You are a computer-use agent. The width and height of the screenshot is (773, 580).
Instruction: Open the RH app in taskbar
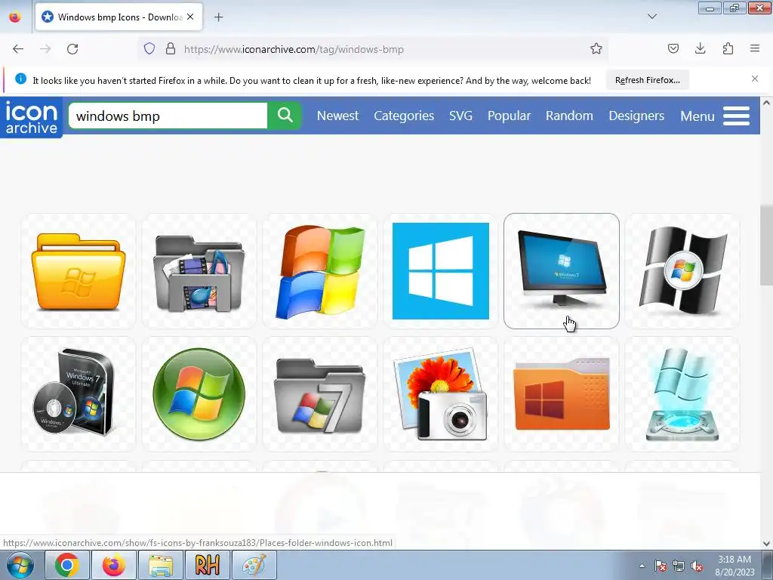click(207, 565)
